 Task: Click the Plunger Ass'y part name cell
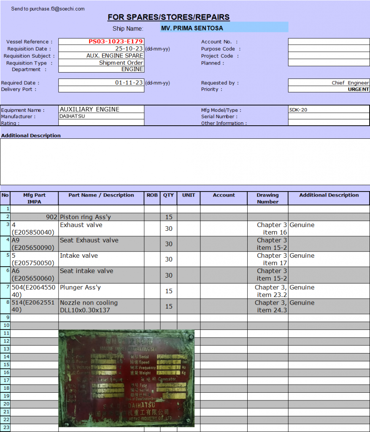pos(101,291)
